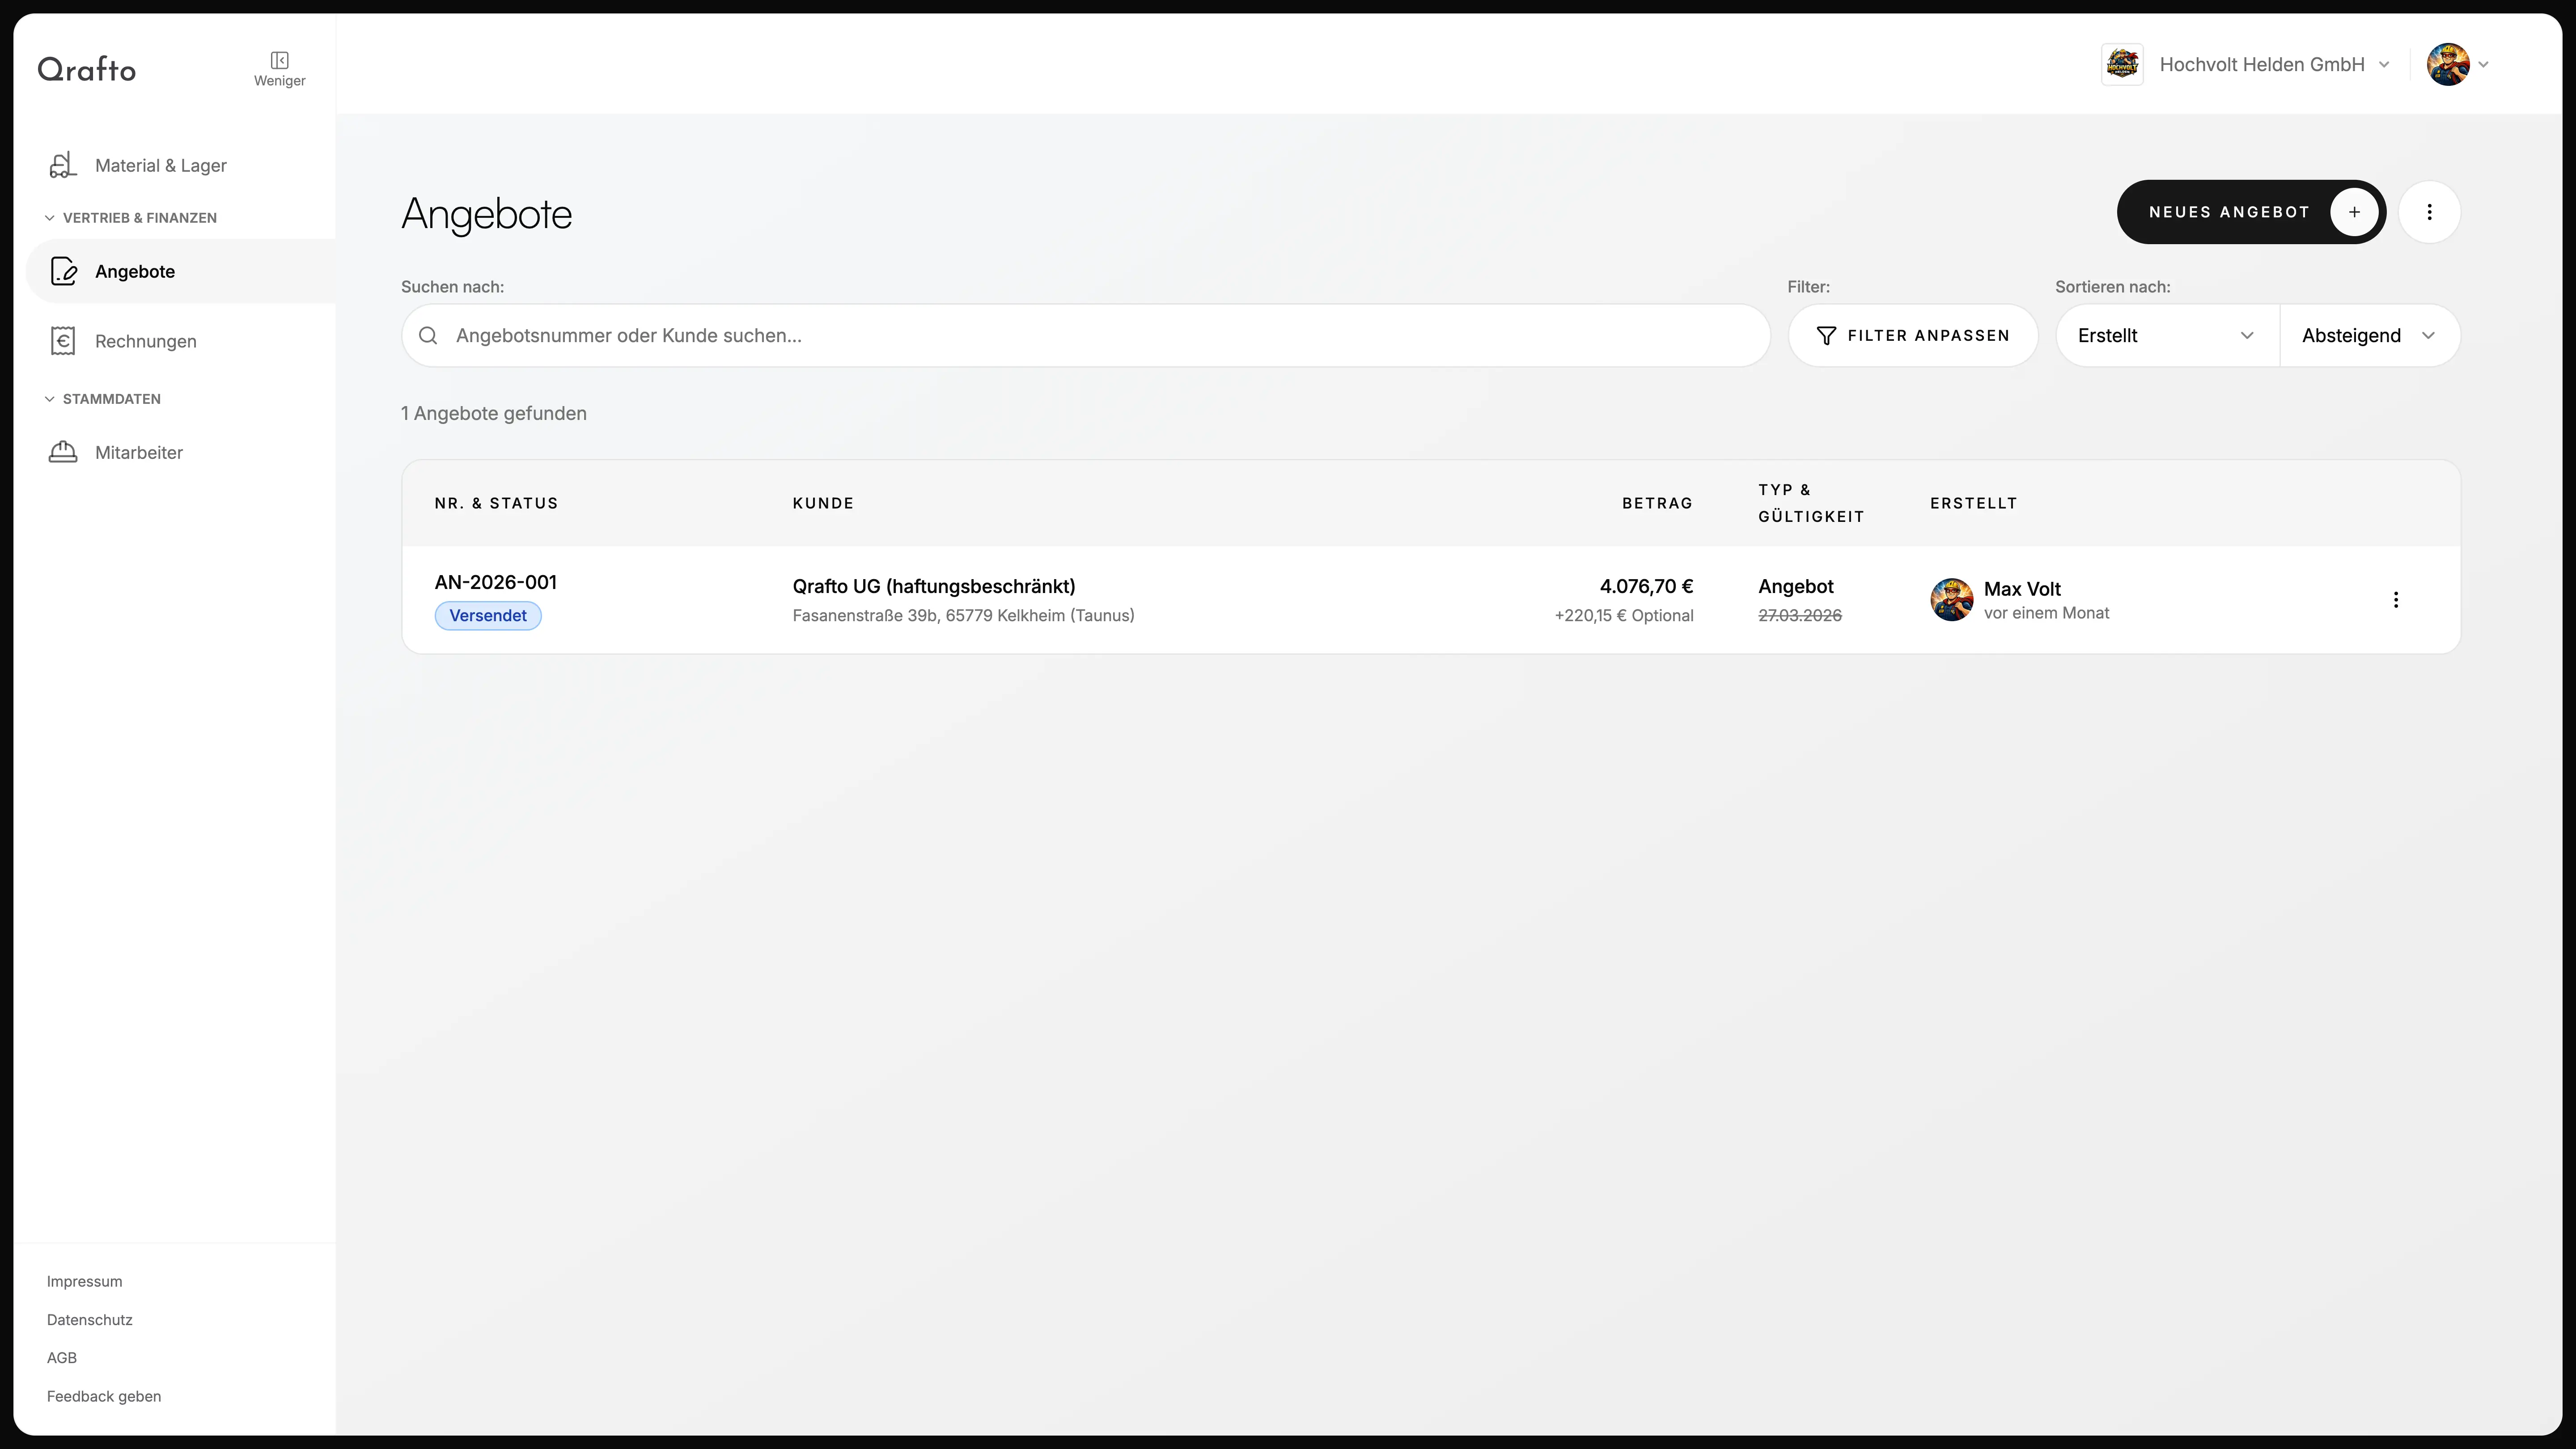Open the Absteigend sort order dropdown
The height and width of the screenshot is (1449, 2576).
pyautogui.click(x=2368, y=336)
